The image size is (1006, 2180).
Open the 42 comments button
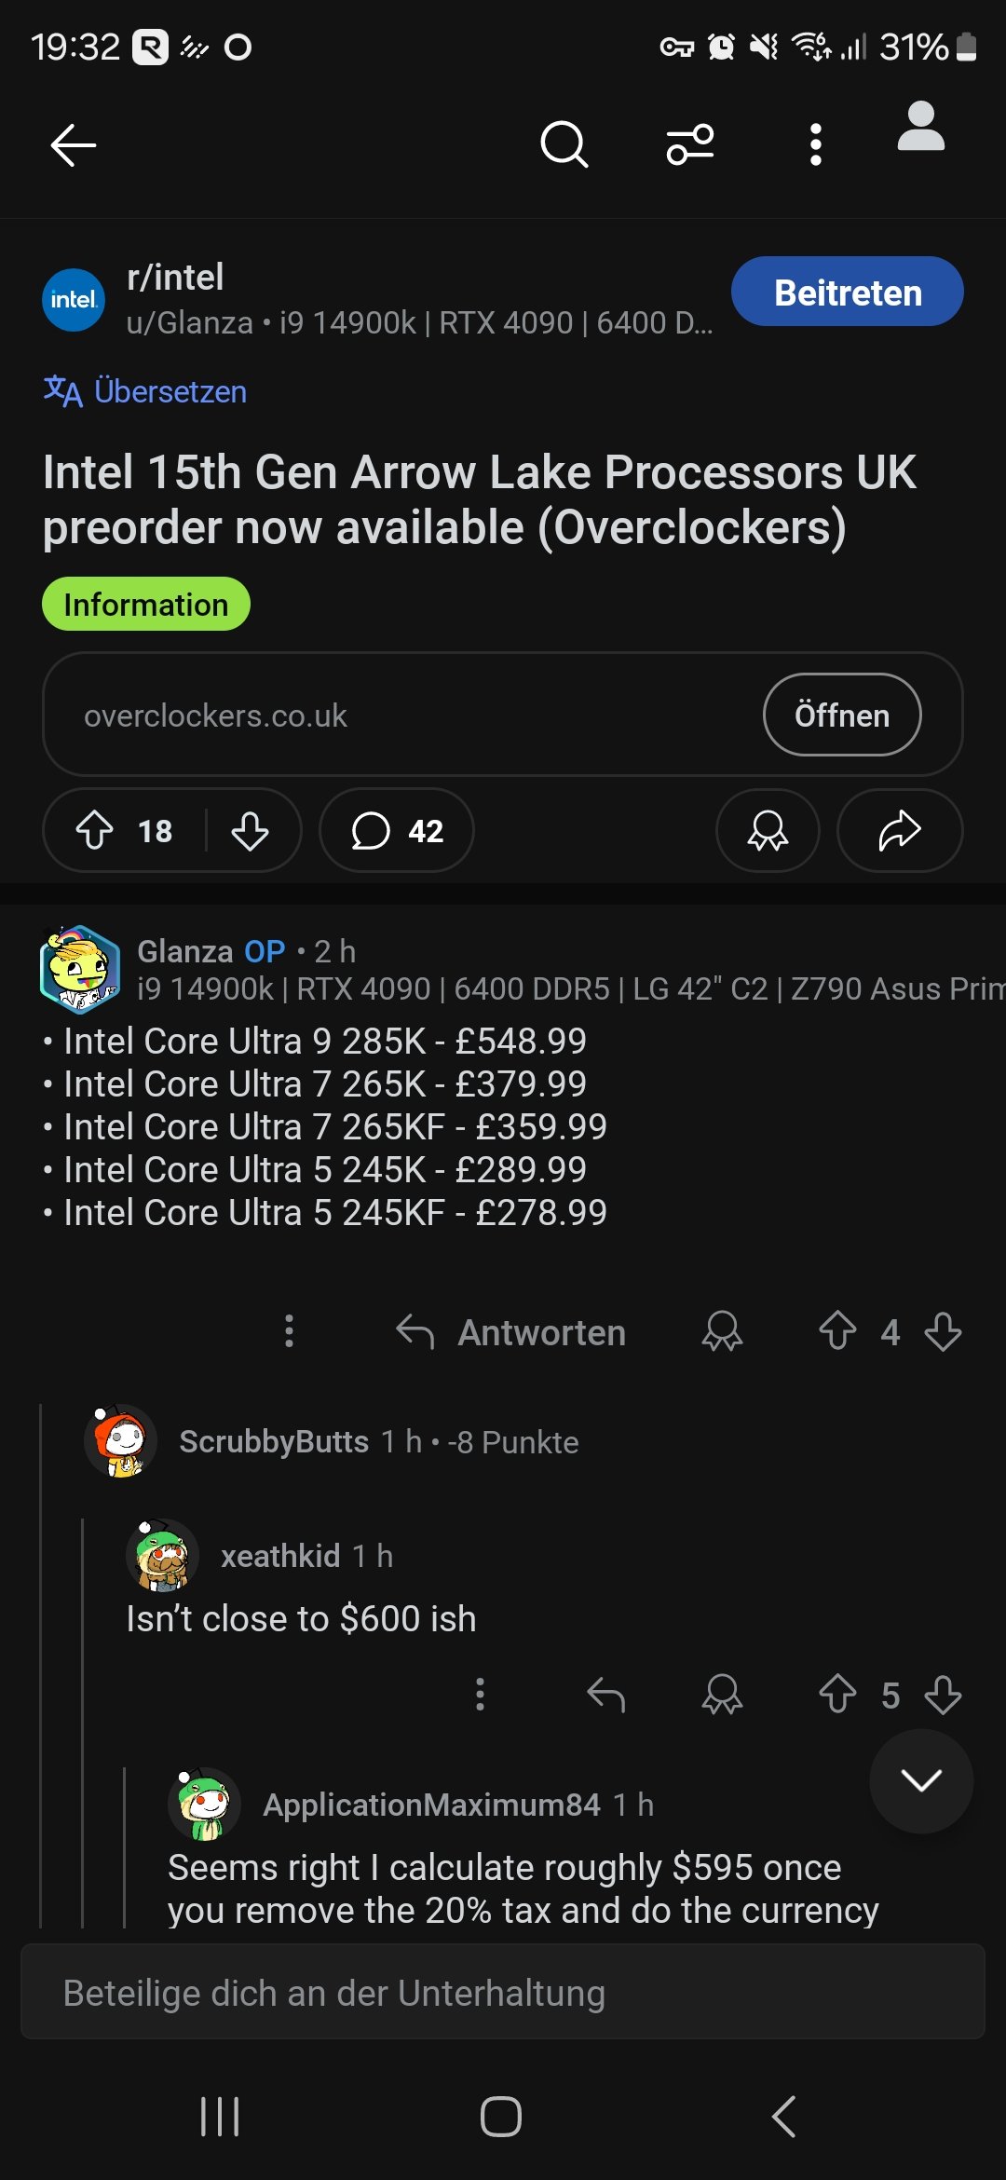pyautogui.click(x=397, y=830)
